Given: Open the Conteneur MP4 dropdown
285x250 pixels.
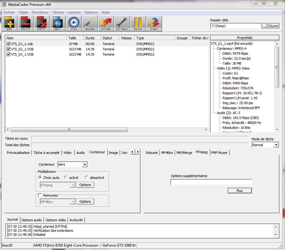Looking at the screenshot, I should click(85, 164).
